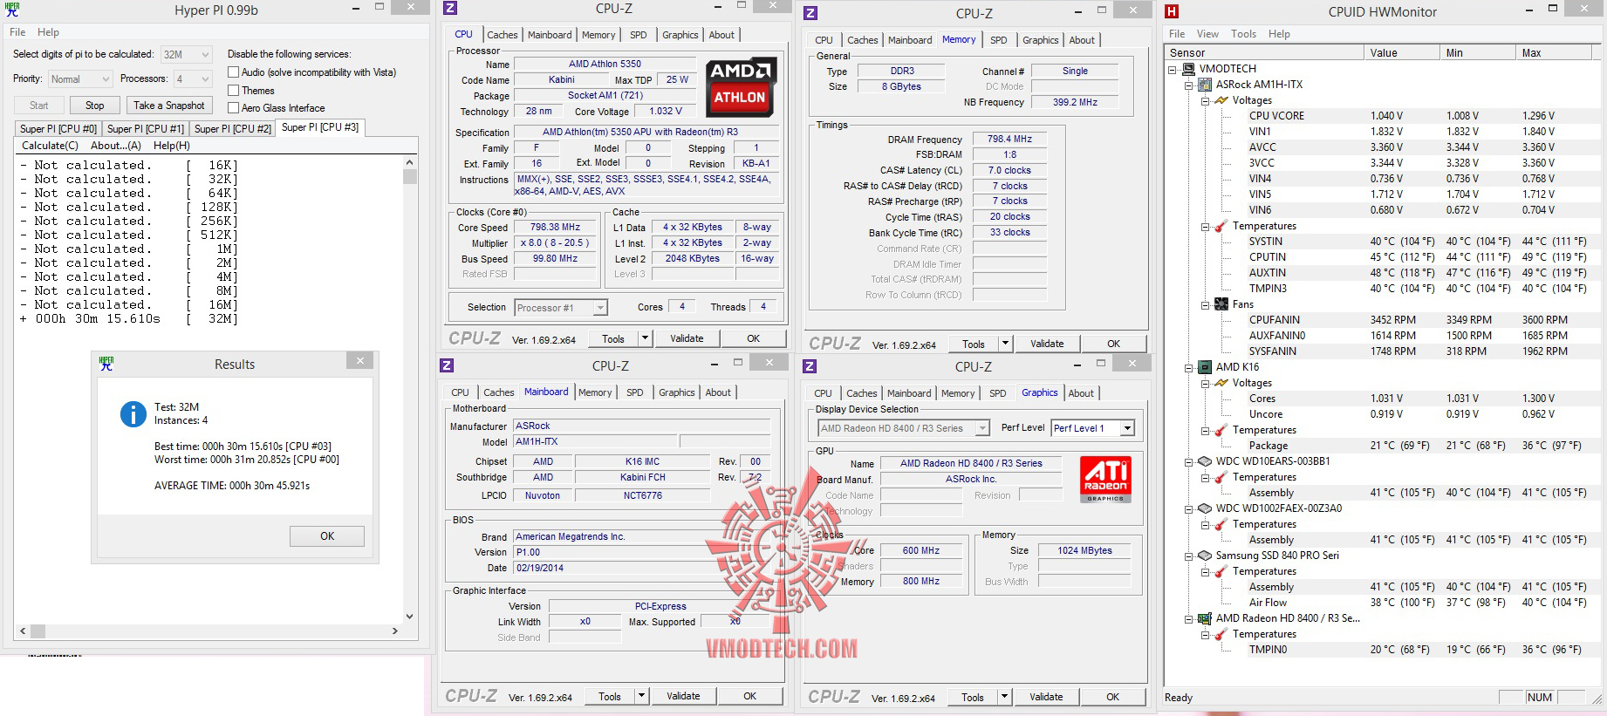1607x716 pixels.
Task: Click the thermometer icon above the SYSTIN row
Action: click(x=1221, y=226)
